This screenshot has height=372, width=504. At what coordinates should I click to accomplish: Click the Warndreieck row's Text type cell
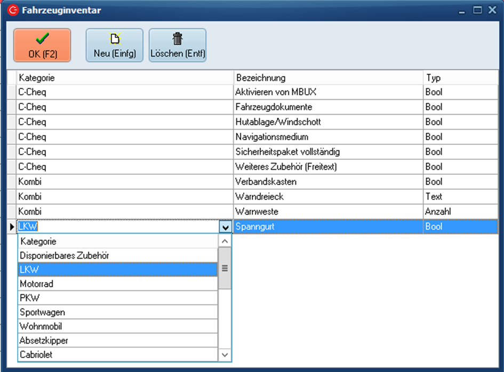(x=460, y=197)
